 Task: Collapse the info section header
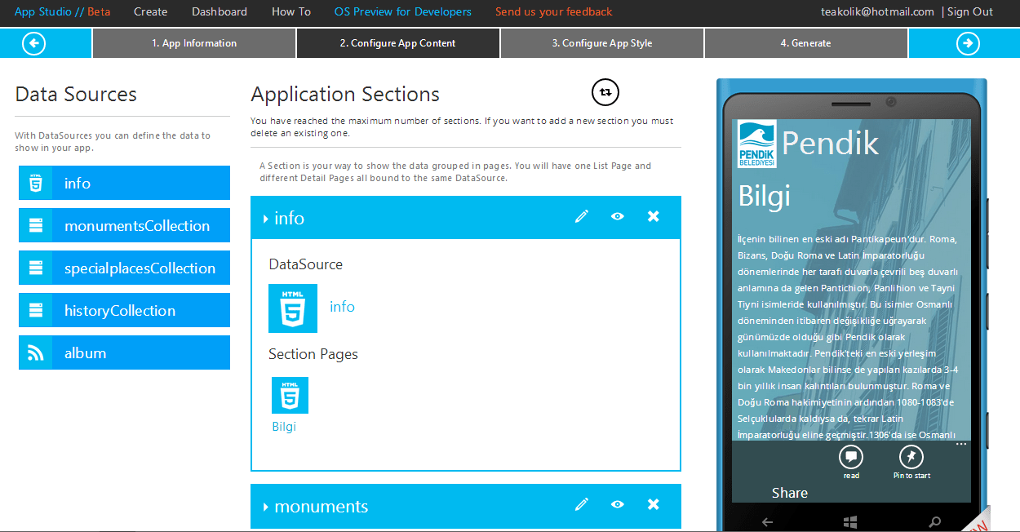(x=283, y=218)
